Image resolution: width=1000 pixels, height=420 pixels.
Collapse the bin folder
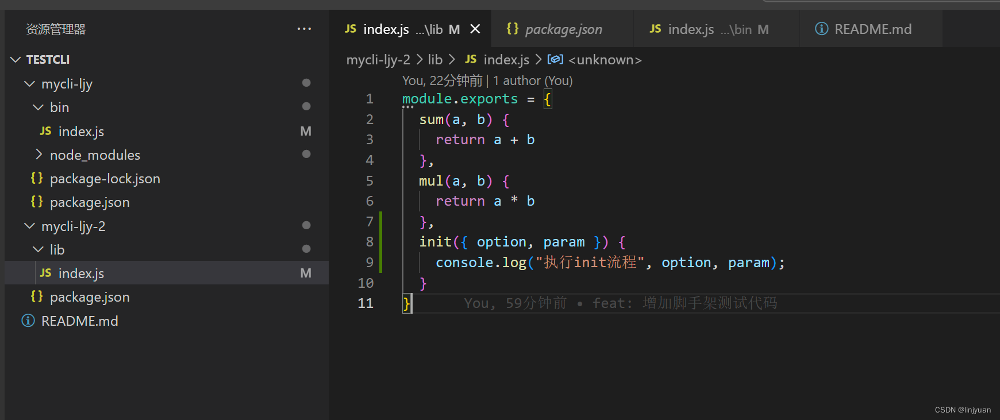pos(38,107)
